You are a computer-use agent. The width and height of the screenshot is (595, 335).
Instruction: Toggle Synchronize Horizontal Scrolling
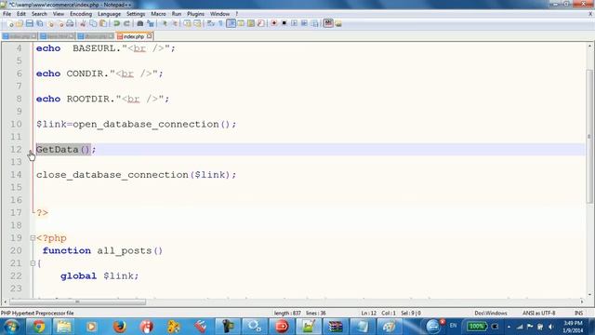[x=197, y=23]
